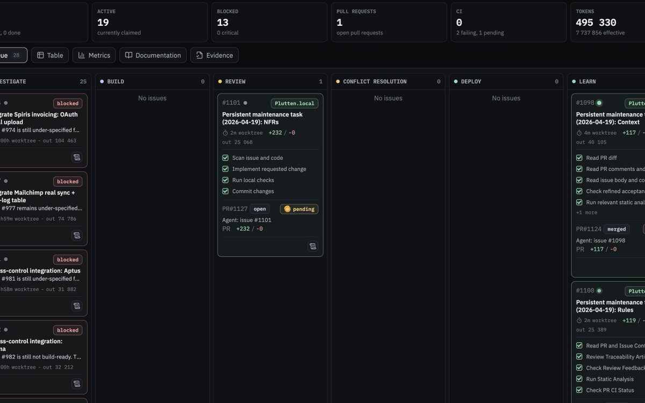Image resolution: width=645 pixels, height=403 pixels.
Task: Open log icon on the #982 card
Action: click(x=77, y=384)
